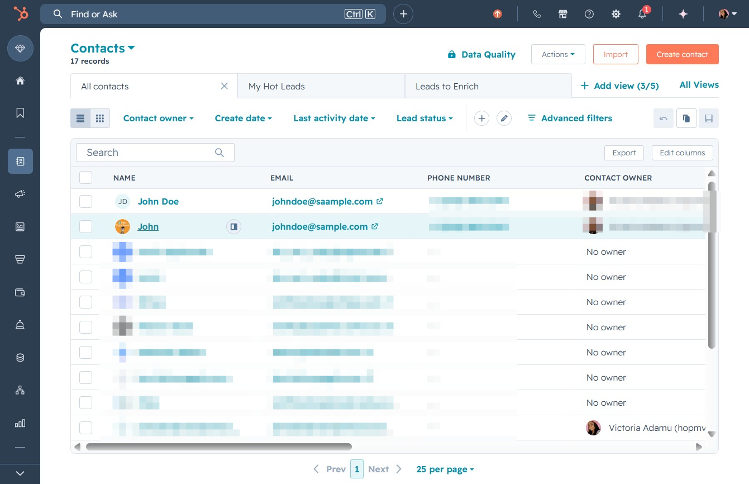Check the box for the John row
The width and height of the screenshot is (749, 484).
(x=85, y=226)
